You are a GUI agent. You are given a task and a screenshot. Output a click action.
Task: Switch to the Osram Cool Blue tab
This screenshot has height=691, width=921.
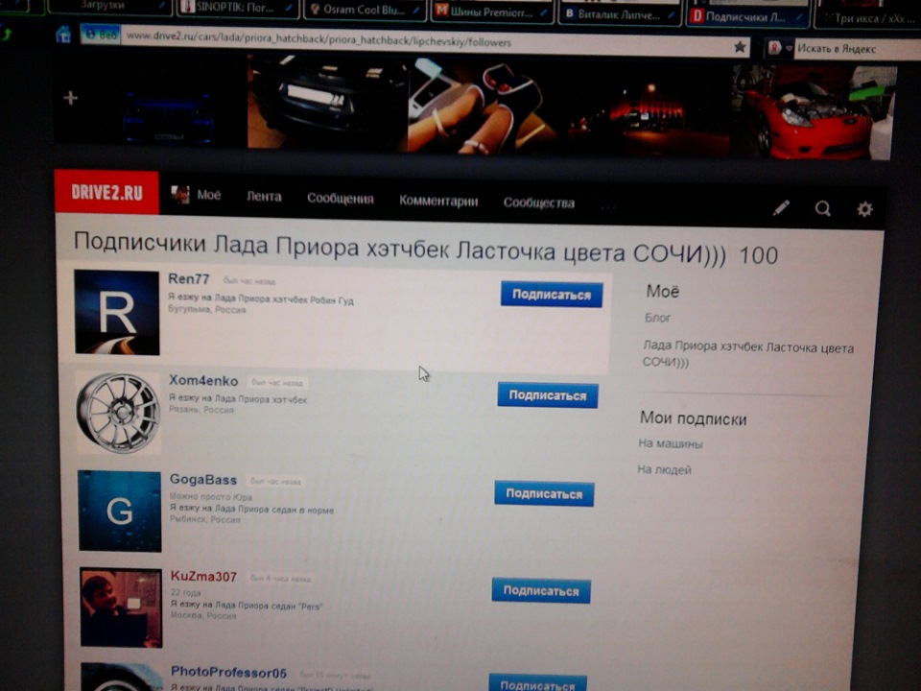point(365,10)
